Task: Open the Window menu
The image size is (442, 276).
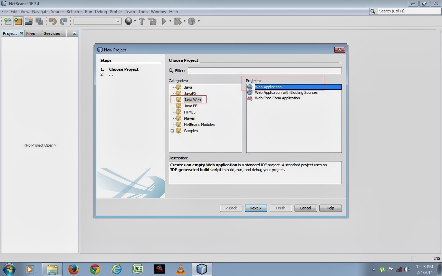Action: [x=158, y=11]
